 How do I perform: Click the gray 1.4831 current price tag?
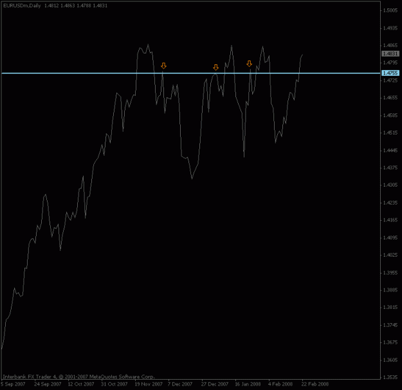pyautogui.click(x=390, y=53)
